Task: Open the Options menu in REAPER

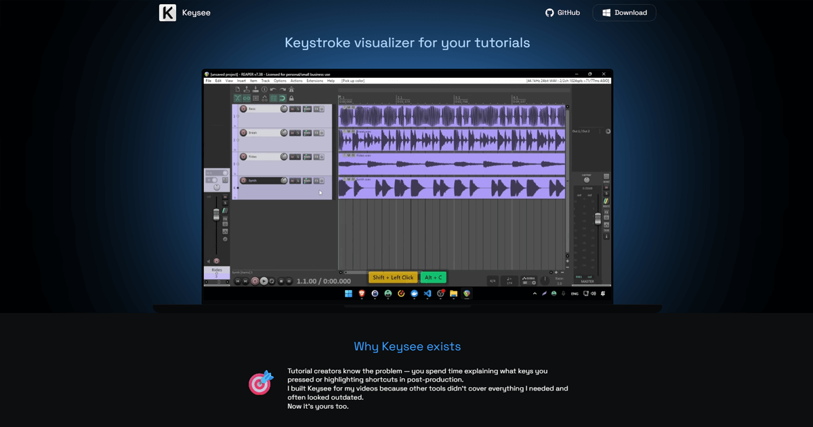Action: [280, 81]
